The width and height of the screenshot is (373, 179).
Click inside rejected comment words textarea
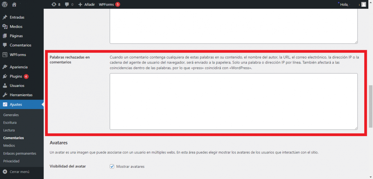point(233,101)
